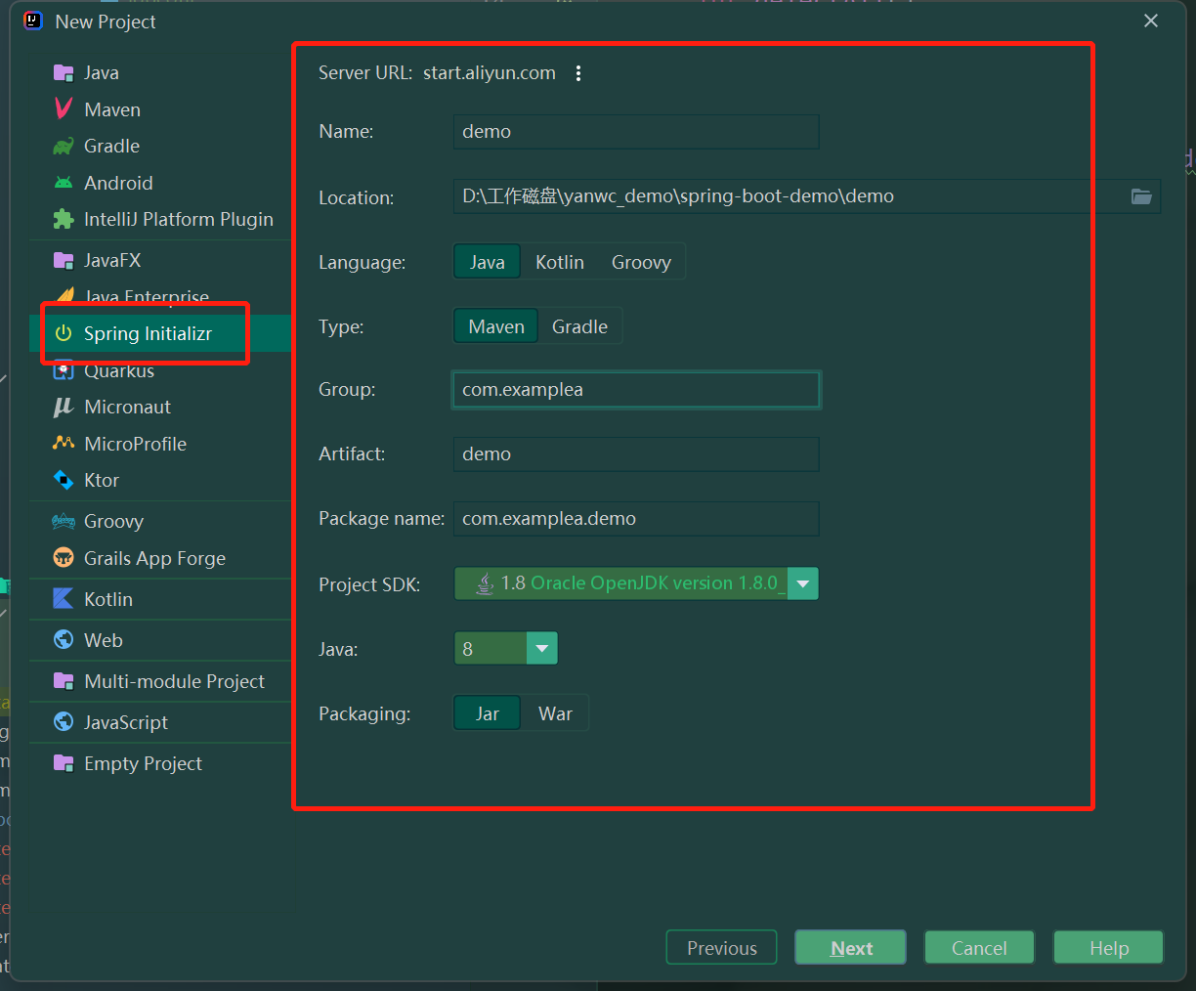Click the Micronaut mu icon
This screenshot has width=1196, height=991.
(64, 407)
